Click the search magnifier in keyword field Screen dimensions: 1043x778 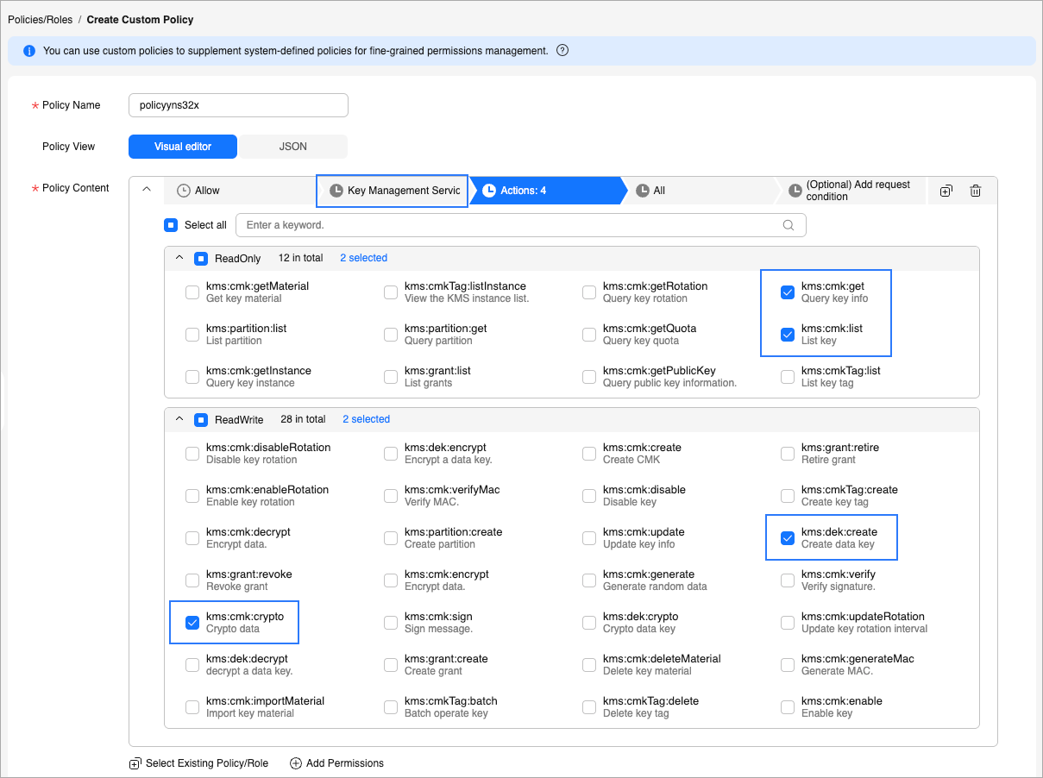click(789, 225)
